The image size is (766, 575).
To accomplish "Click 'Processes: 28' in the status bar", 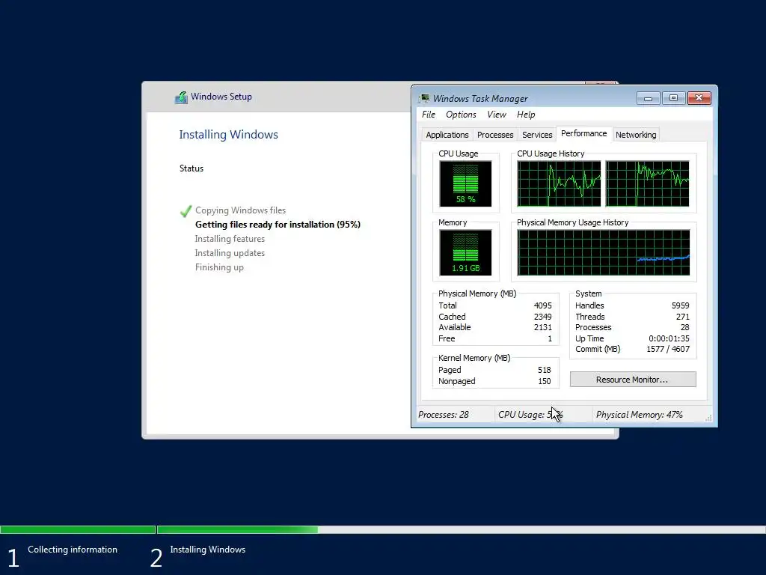I will 443,415.
